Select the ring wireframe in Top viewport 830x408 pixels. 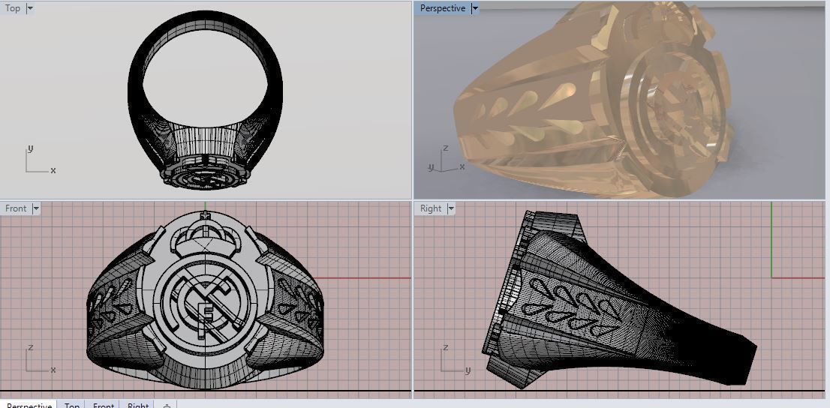(206, 100)
